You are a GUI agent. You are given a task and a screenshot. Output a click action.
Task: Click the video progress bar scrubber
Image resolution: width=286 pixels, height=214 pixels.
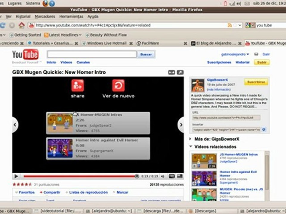coord(137,176)
